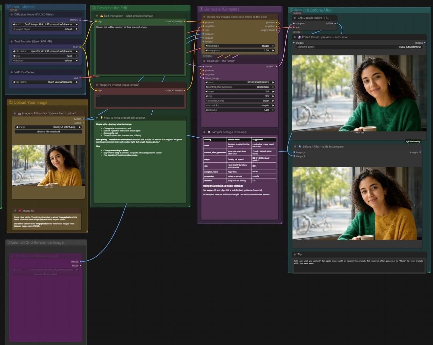Open the unet_name model dropdown
The image size is (433, 345).
pyautogui.click(x=46, y=24)
